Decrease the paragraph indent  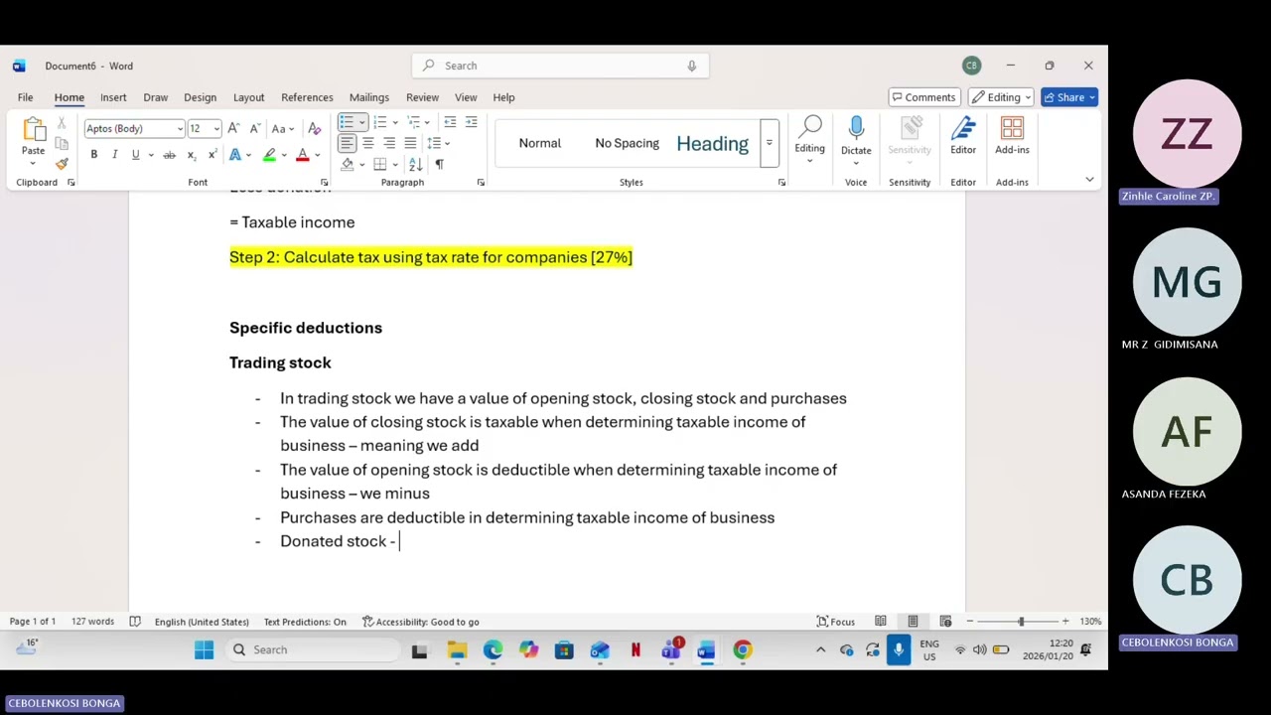point(450,122)
